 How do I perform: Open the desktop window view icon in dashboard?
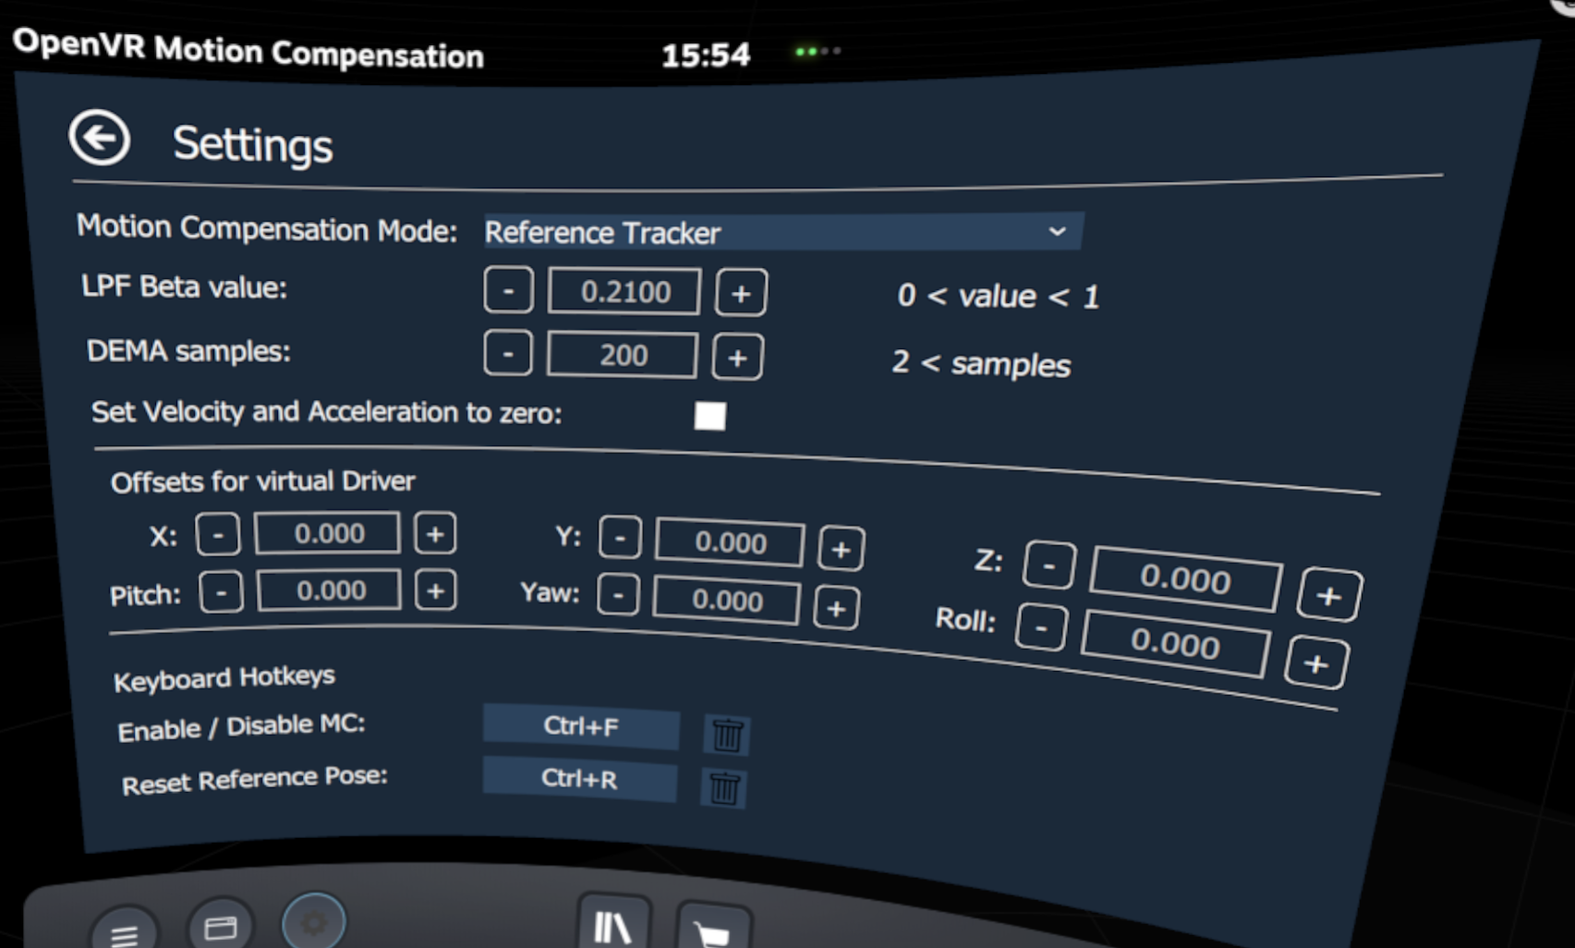pos(220,926)
